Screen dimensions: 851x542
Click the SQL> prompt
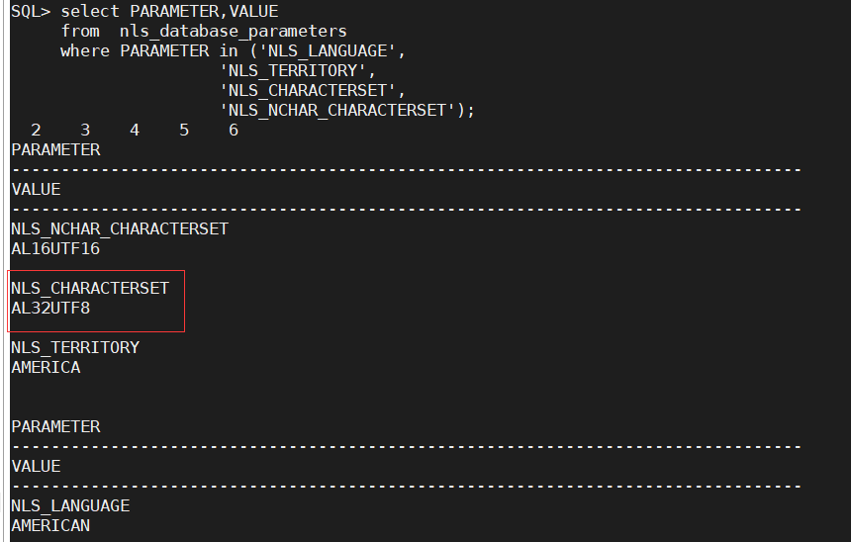[x=31, y=12]
